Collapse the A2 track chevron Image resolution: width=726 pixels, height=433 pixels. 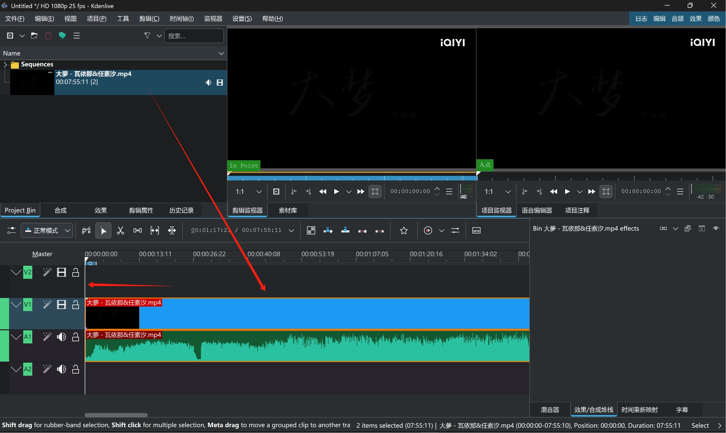pyautogui.click(x=16, y=370)
